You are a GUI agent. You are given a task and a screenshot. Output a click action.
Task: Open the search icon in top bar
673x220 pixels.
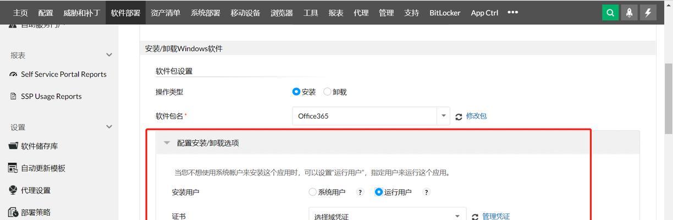(x=610, y=13)
